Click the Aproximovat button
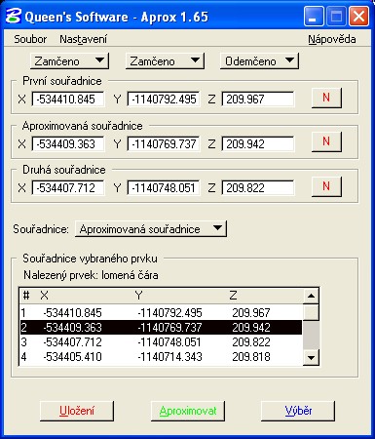The height and width of the screenshot is (439, 375). click(188, 411)
